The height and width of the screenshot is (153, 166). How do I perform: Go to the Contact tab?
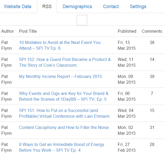click(x=111, y=7)
